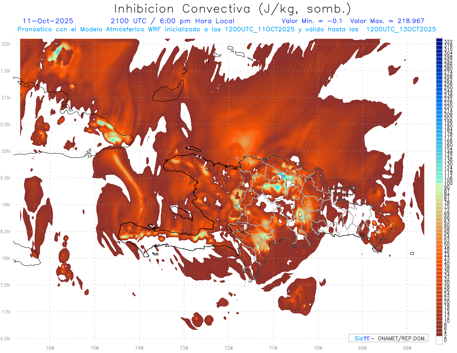Click the 74W longitude label
This screenshot has width=457, height=353.
tap(139, 348)
